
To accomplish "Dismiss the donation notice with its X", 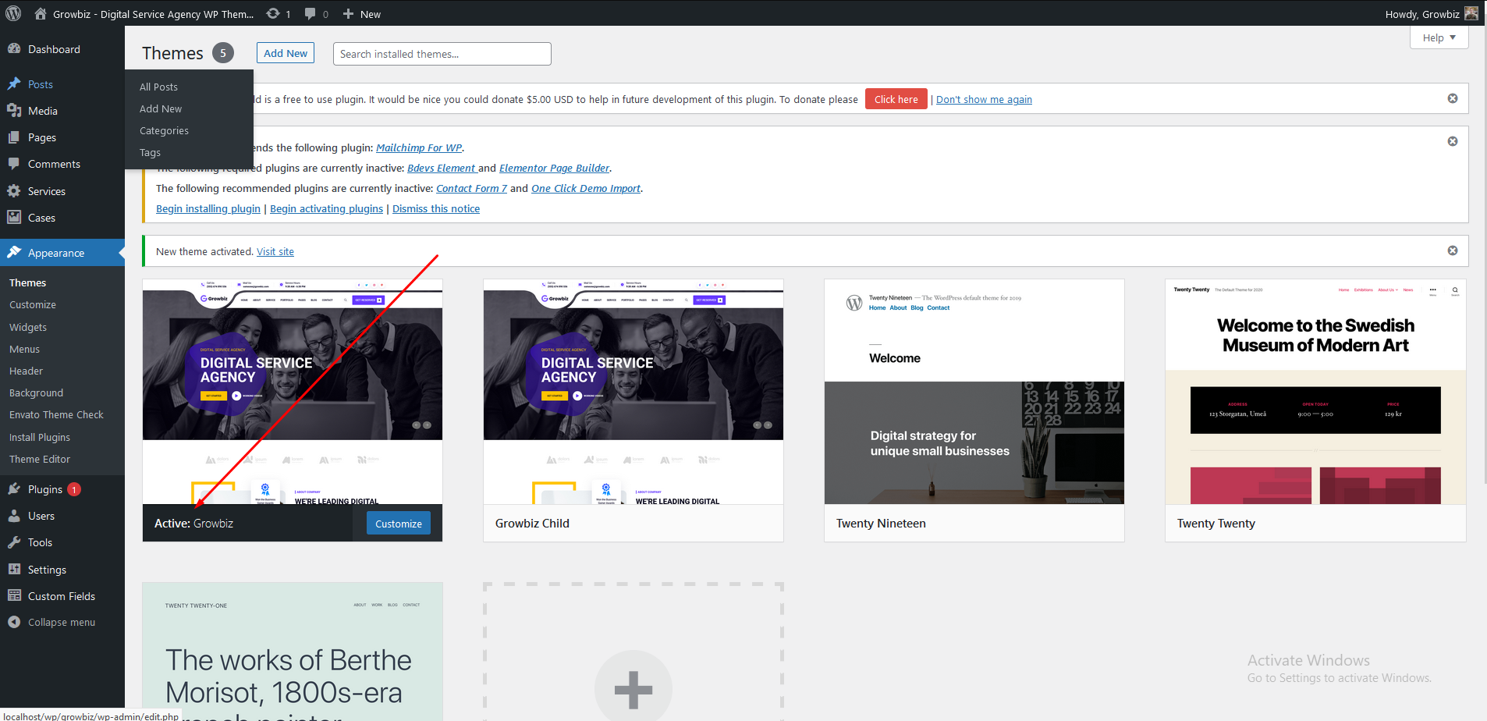I will coord(1453,98).
